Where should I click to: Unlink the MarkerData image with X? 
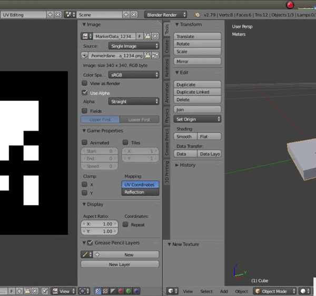point(155,36)
